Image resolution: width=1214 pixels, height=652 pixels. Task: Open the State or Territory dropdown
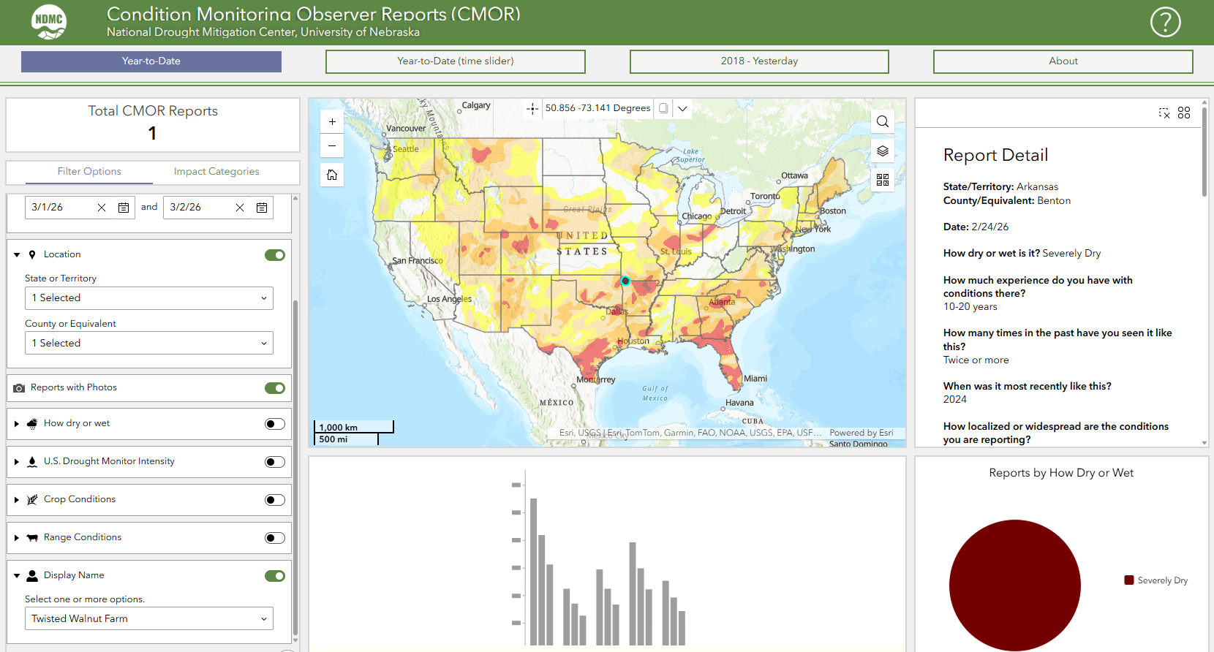[149, 298]
